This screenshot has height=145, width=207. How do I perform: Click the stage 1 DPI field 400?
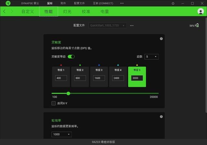click(61, 78)
